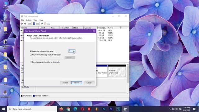Click the No Media disk label
The height and width of the screenshot is (112, 199).
[x=25, y=87]
